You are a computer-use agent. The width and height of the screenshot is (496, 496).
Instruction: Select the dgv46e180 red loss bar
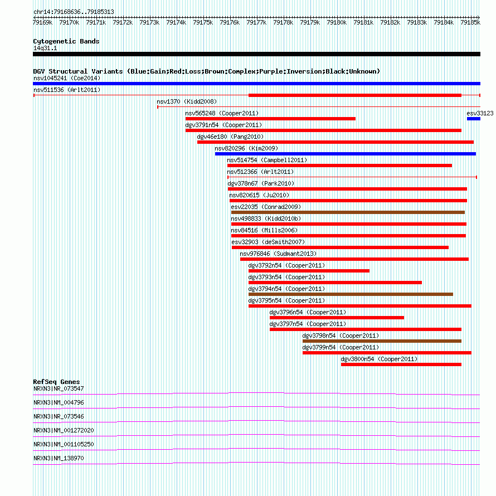pyautogui.click(x=335, y=142)
